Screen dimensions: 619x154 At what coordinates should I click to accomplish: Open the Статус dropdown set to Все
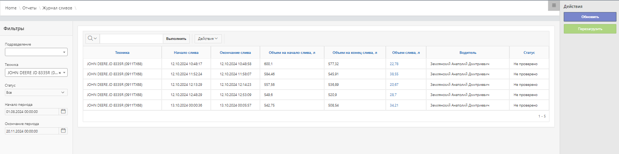click(x=36, y=92)
